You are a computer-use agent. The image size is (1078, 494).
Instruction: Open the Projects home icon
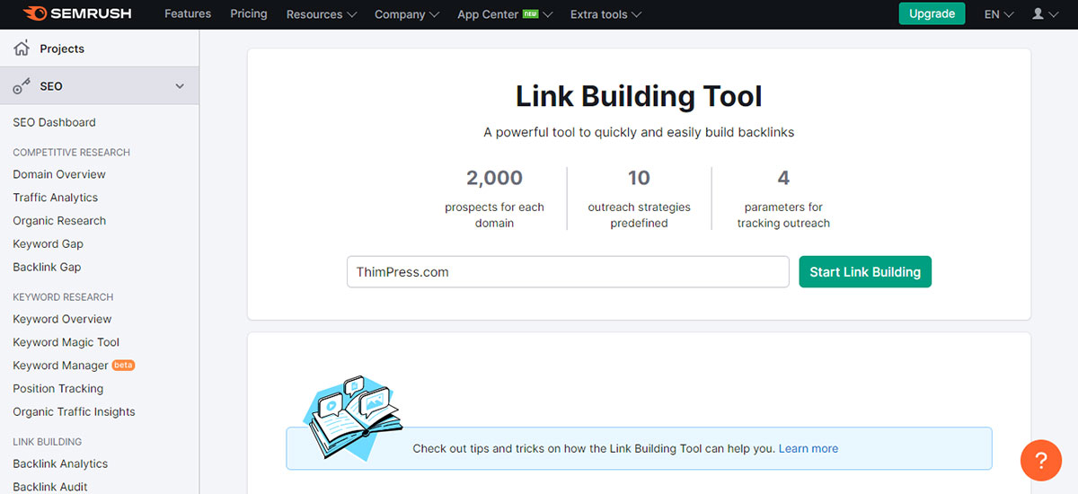tap(22, 49)
